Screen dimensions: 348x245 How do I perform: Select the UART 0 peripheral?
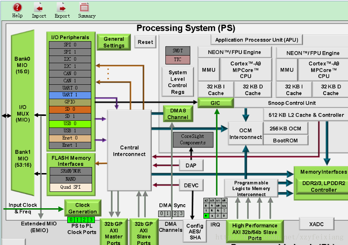click(70, 88)
